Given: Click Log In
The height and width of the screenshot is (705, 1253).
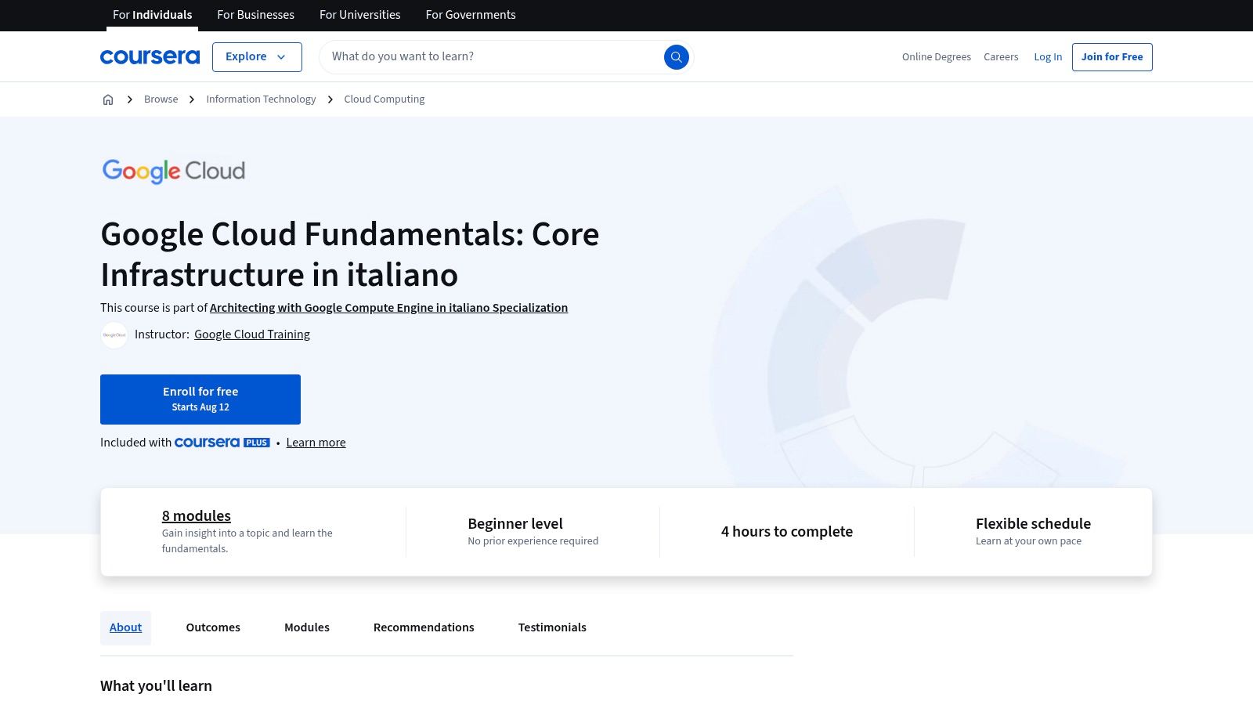Looking at the screenshot, I should click(1048, 57).
